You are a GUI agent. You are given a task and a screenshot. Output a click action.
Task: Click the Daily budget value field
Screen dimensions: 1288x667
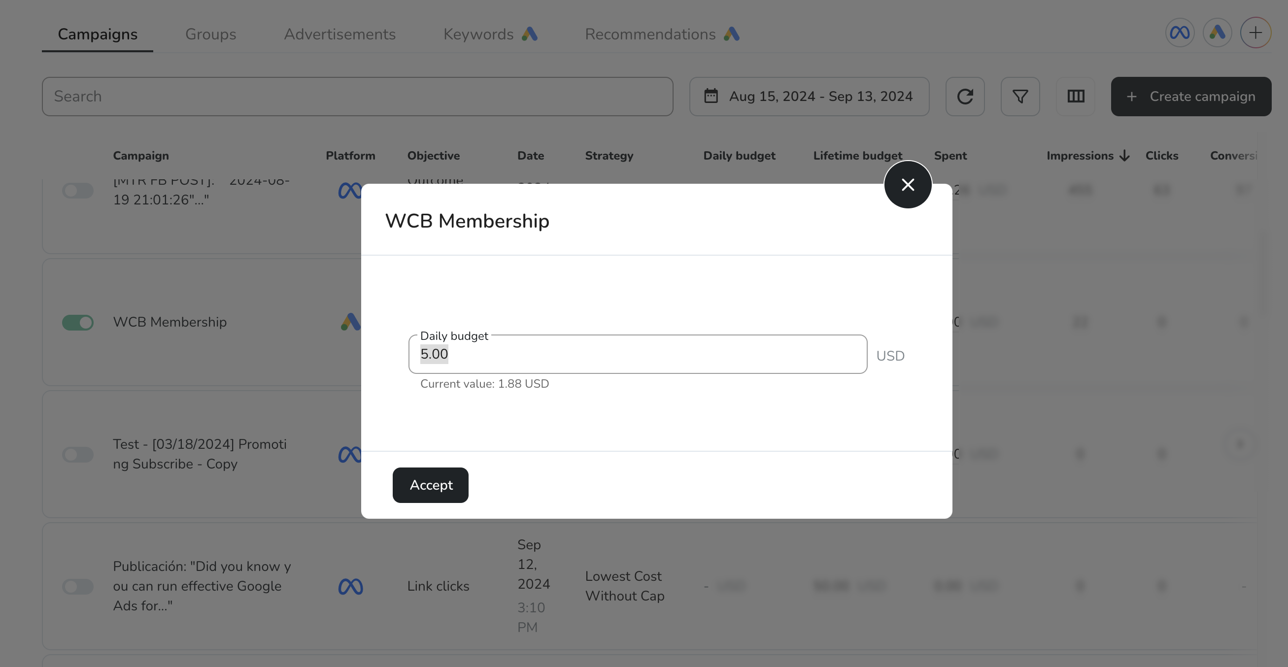point(637,354)
